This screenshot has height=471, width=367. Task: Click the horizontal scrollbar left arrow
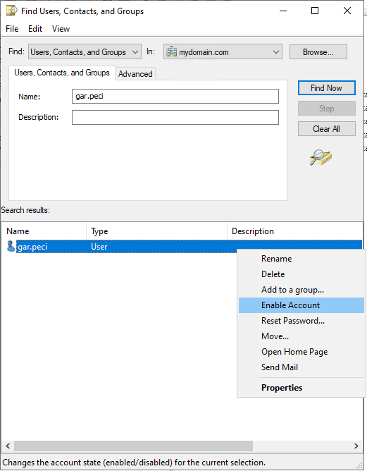[x=8, y=446]
